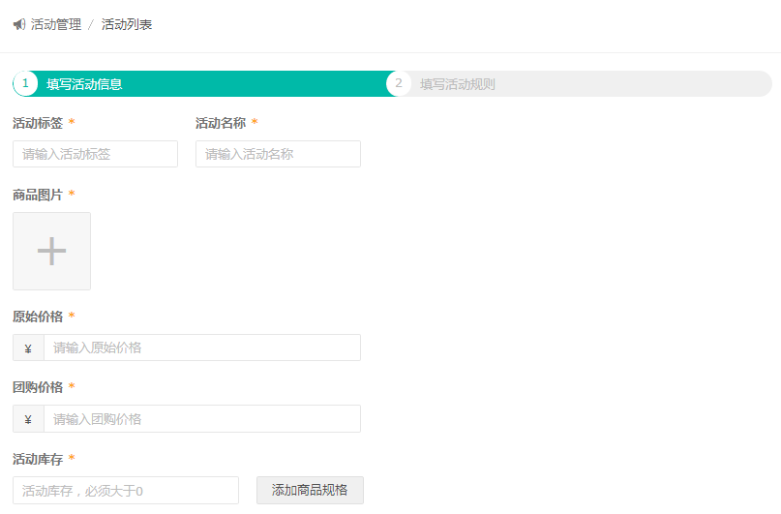This screenshot has height=514, width=781.
Task: Click the megaphone icon beside 活动管理
Action: point(19,24)
